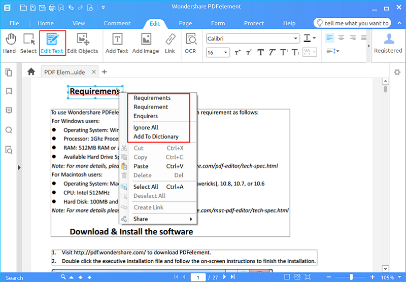Toggle bold text formatting
Image resolution: width=406 pixels, height=282 pixels.
(x=260, y=53)
